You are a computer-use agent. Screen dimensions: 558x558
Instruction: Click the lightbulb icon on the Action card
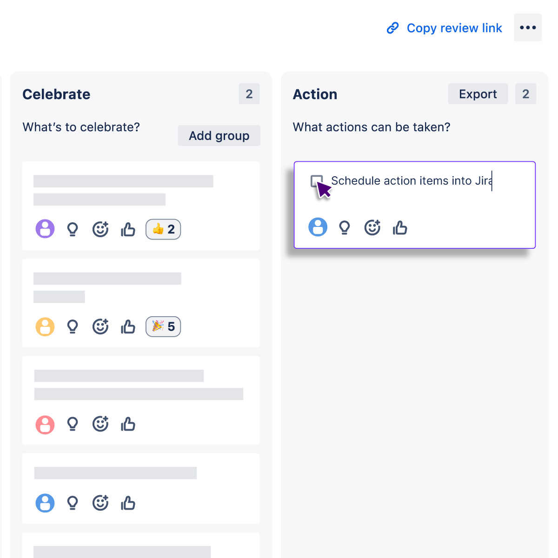(x=345, y=227)
